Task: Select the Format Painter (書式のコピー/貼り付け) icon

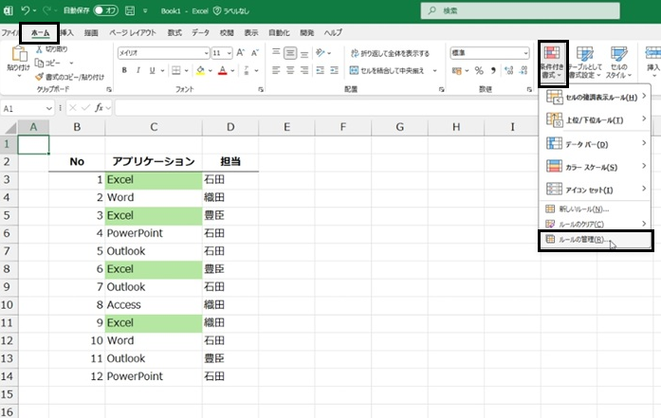Action: (41, 76)
